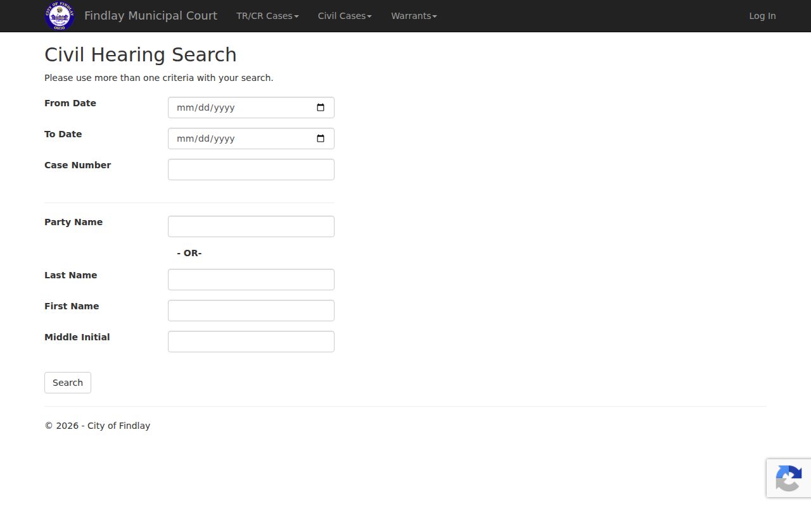Click the Case Number label
The image size is (811, 506).
[x=78, y=165]
